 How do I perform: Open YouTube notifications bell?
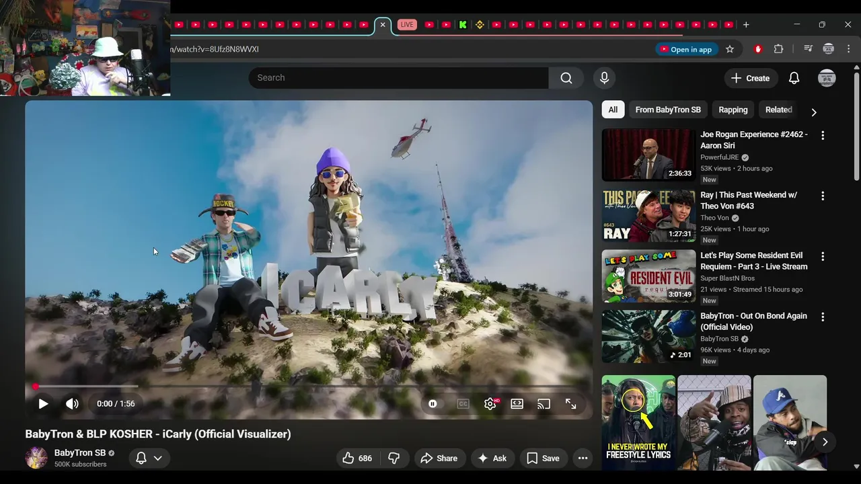(x=794, y=78)
